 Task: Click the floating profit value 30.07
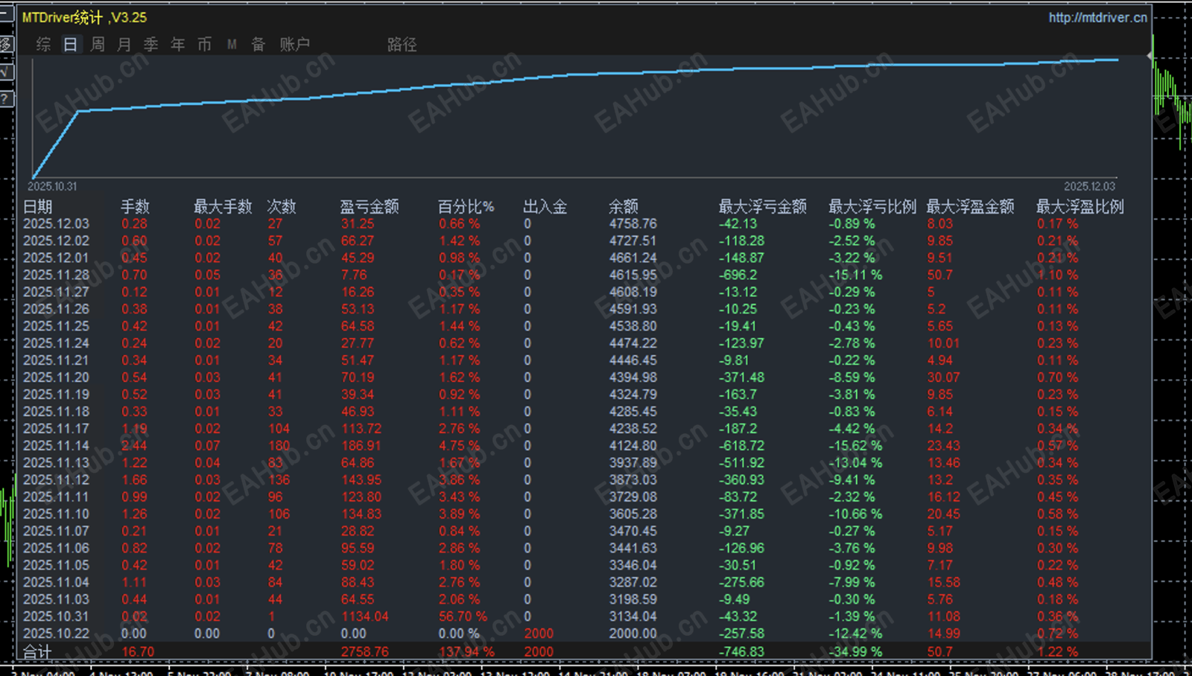[x=944, y=377]
